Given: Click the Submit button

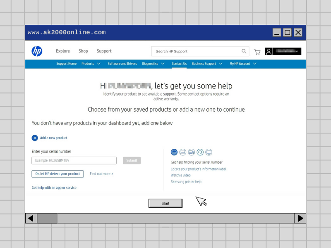Looking at the screenshot, I should pos(132,160).
